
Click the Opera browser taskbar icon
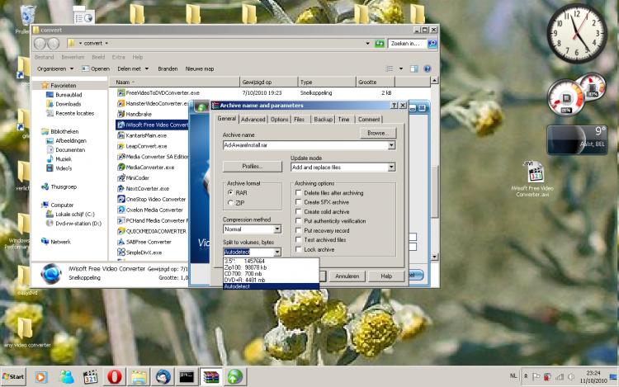pyautogui.click(x=115, y=376)
